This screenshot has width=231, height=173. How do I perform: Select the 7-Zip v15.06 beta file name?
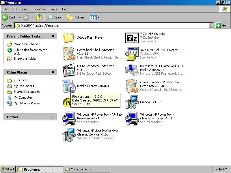click(x=152, y=34)
